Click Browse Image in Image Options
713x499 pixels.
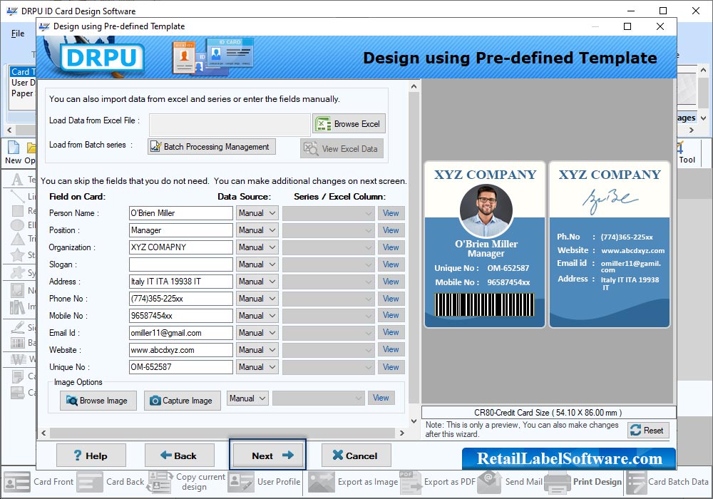pyautogui.click(x=98, y=401)
